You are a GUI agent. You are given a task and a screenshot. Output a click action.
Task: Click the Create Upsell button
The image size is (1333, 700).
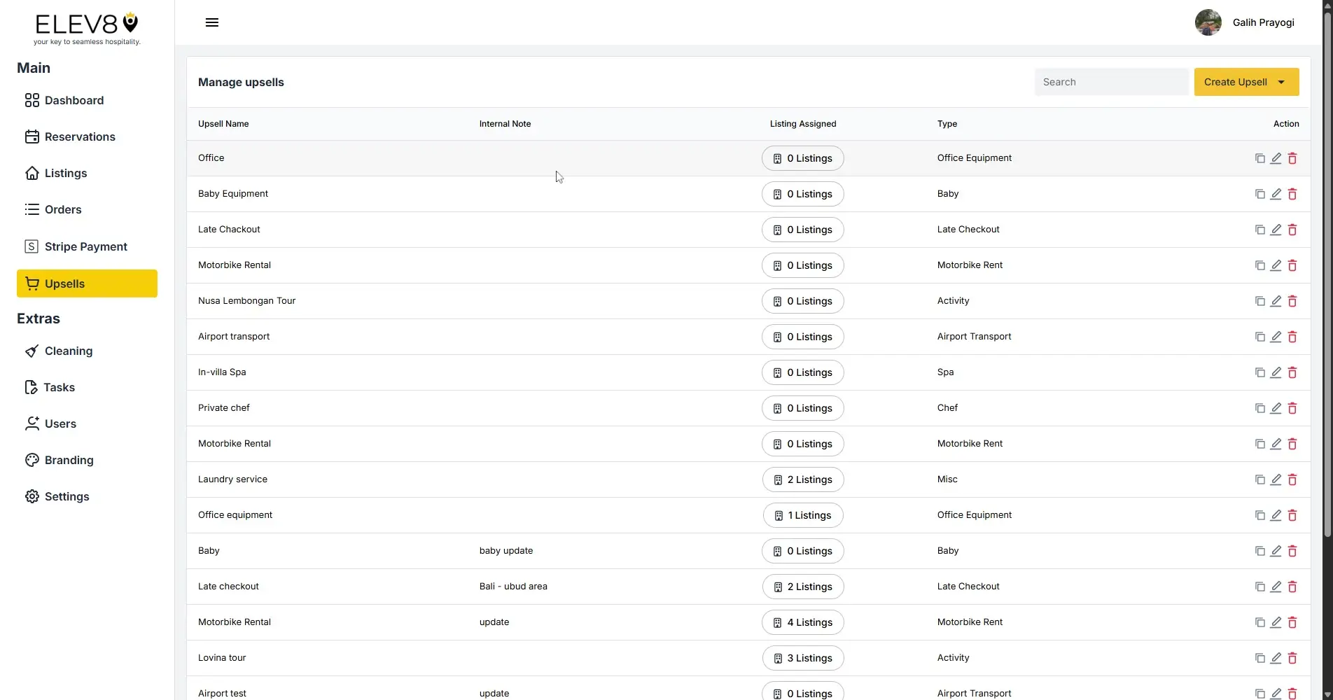(x=1234, y=82)
